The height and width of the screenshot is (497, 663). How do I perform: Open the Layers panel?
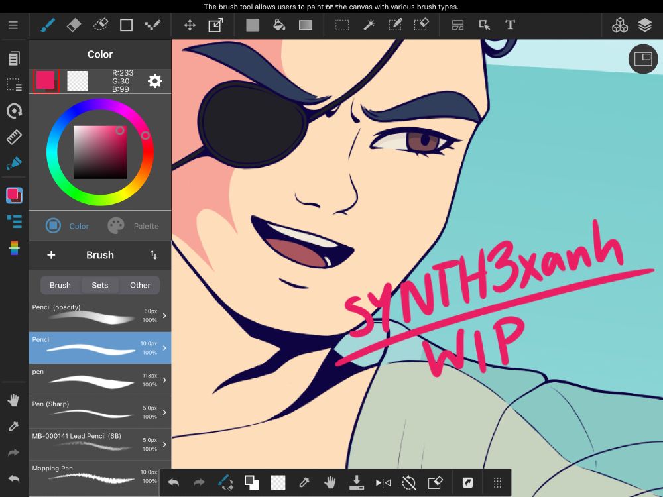pyautogui.click(x=645, y=25)
